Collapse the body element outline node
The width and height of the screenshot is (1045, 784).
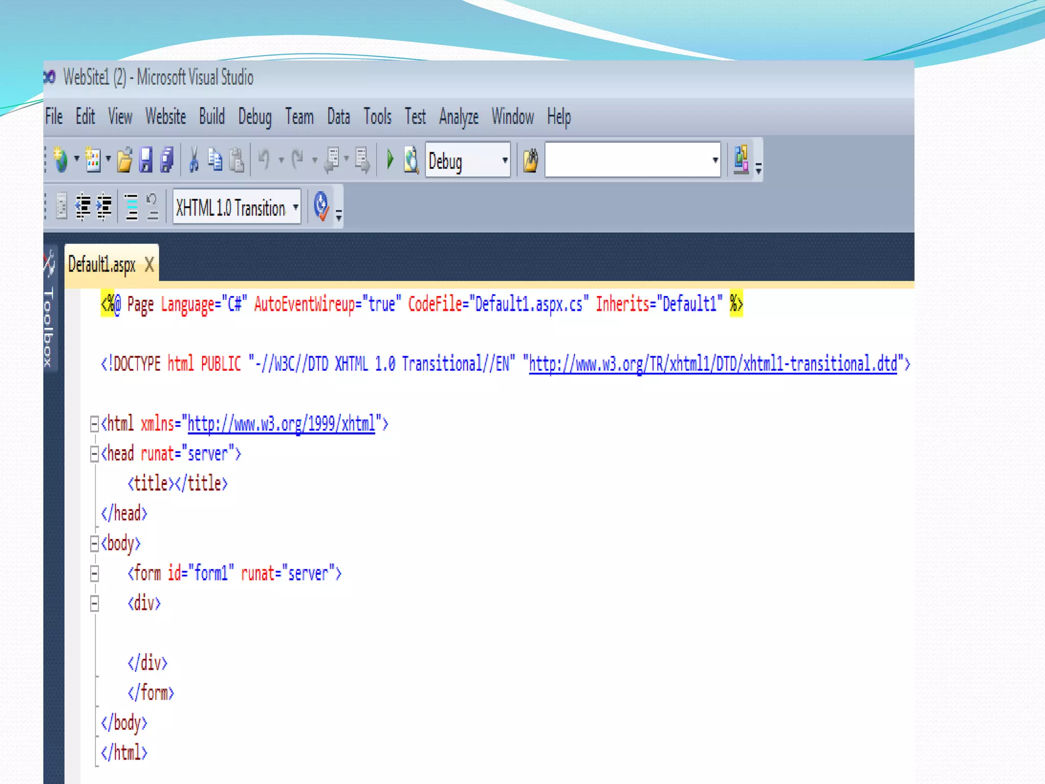pos(94,544)
